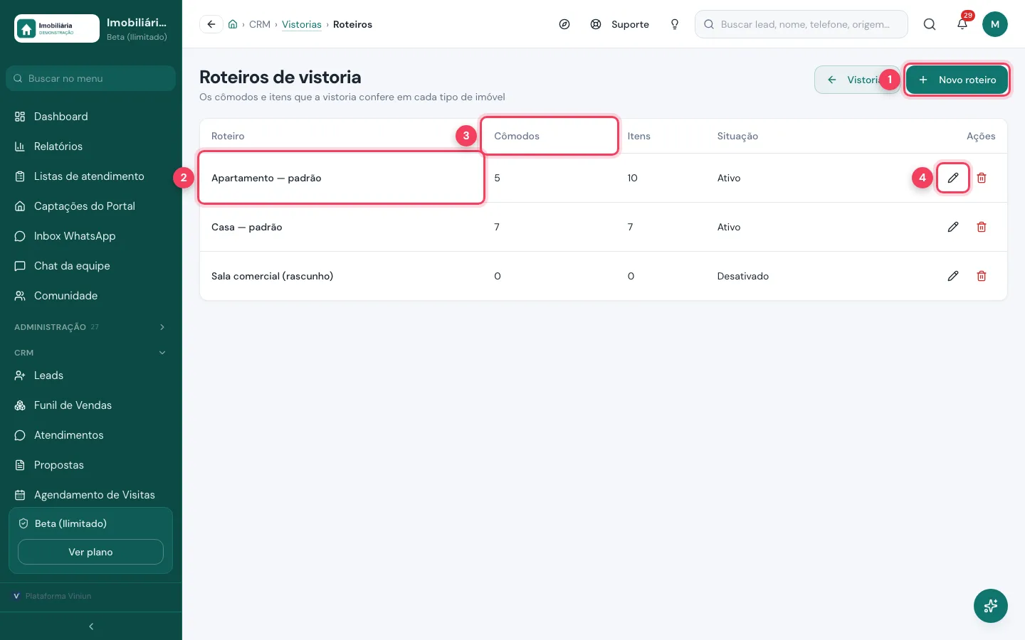Go back to Vistorias button
The height and width of the screenshot is (640, 1025).
(x=857, y=80)
